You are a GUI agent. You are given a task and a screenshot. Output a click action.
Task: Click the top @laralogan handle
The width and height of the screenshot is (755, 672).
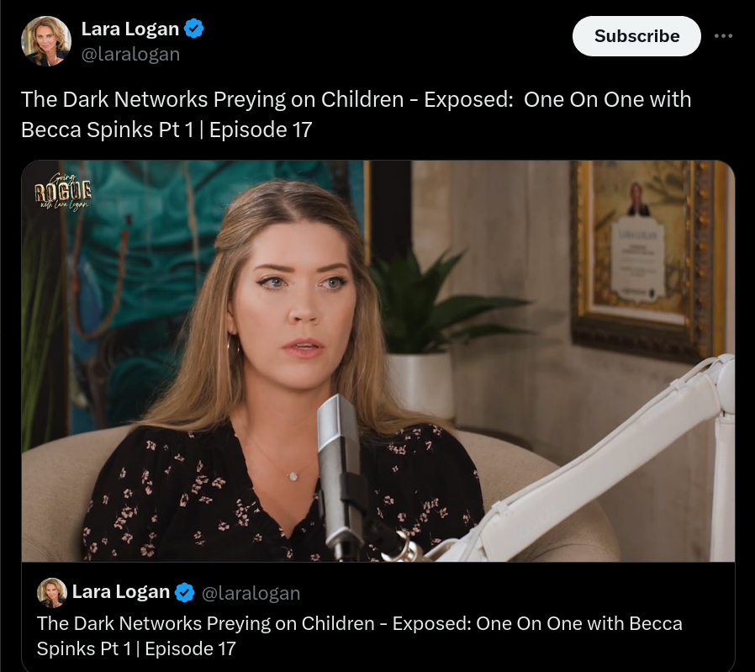130,54
